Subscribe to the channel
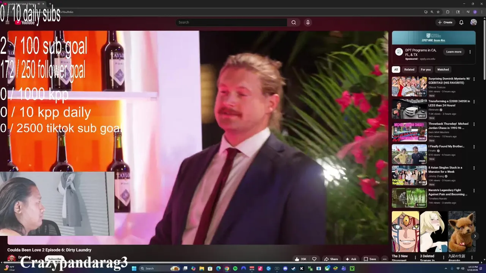486x273 pixels. click(x=54, y=259)
